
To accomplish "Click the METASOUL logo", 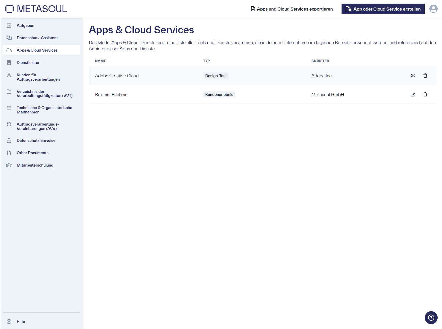I will [36, 9].
